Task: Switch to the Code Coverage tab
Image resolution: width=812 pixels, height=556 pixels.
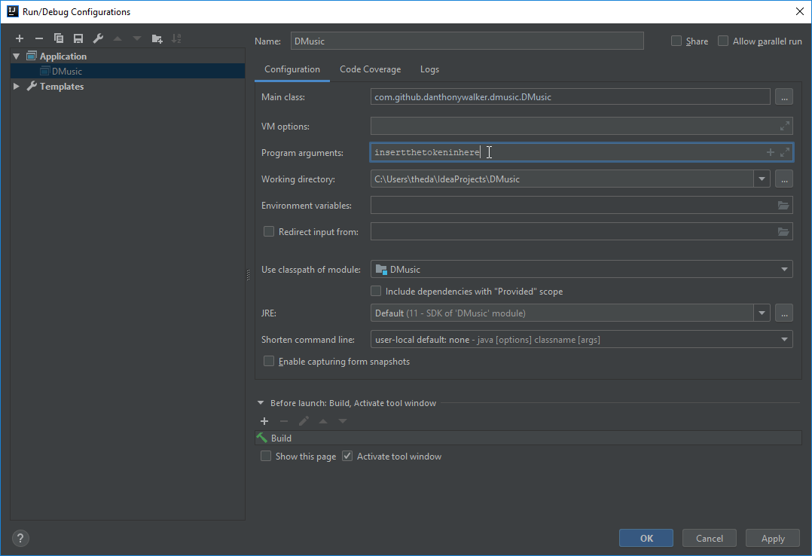Action: [371, 69]
